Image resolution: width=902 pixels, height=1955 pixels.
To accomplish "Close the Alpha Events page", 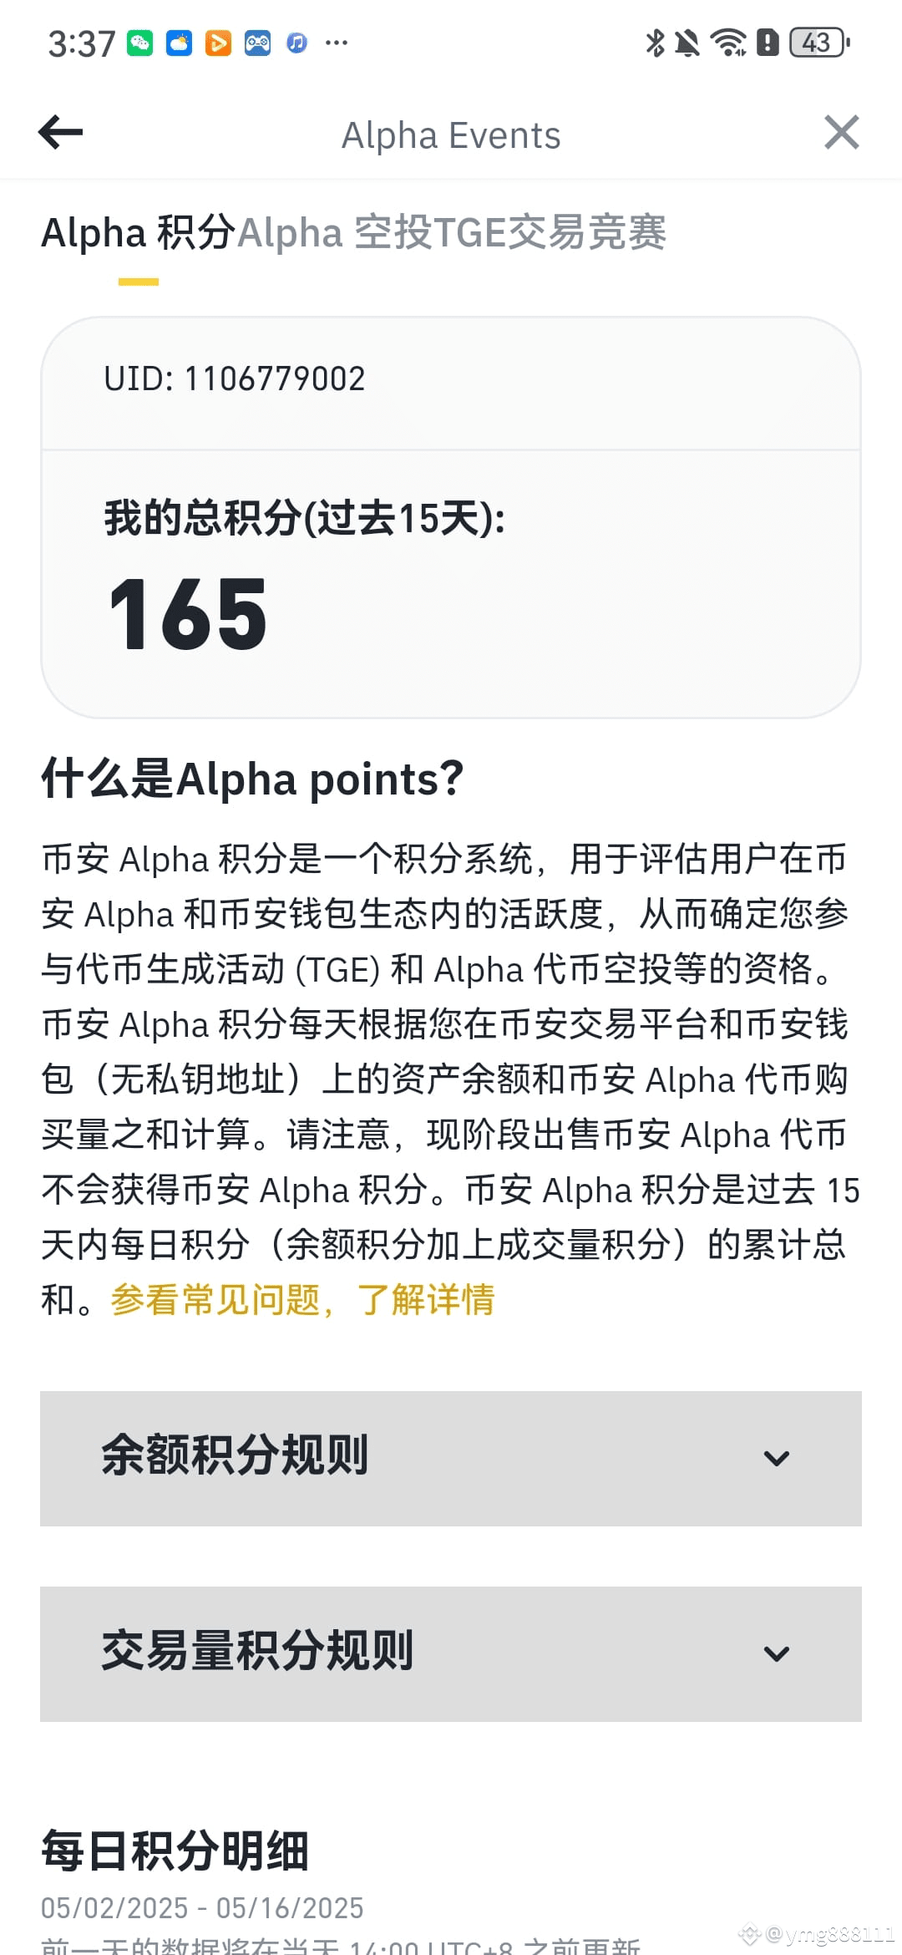I will pos(841,132).
